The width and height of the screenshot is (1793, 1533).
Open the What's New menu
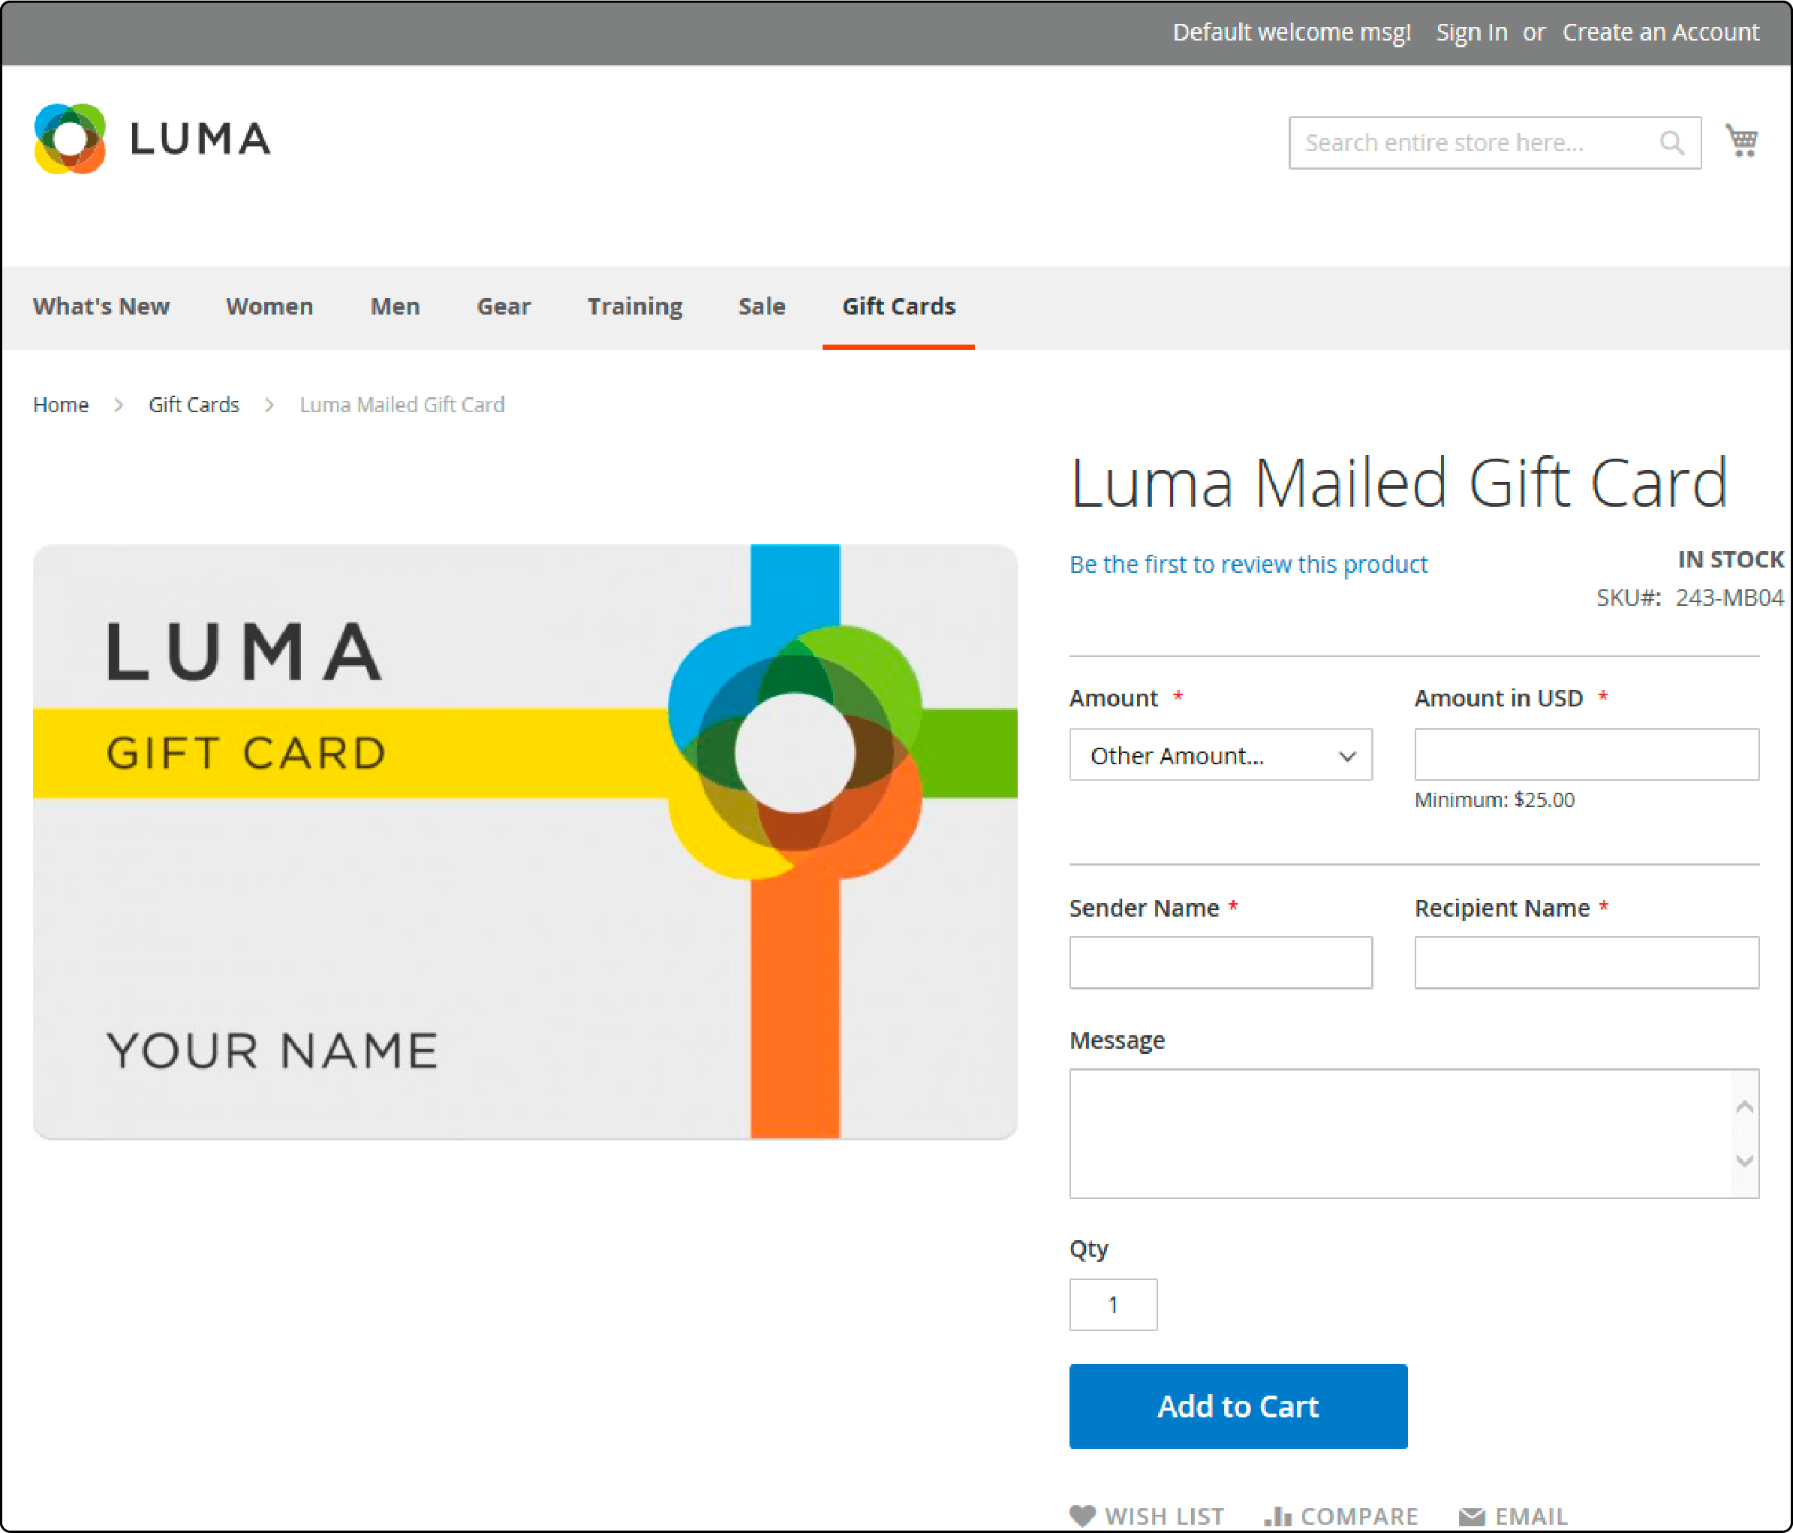coord(101,306)
